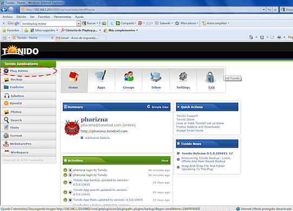293x211 pixels.
Task: Click the Google toolbar Marcadores star
Action: (x=186, y=23)
